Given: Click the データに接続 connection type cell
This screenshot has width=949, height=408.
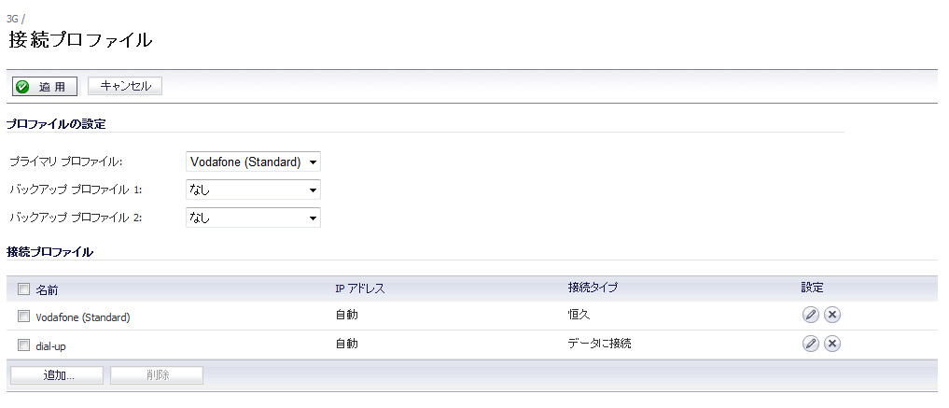Looking at the screenshot, I should pos(600,344).
